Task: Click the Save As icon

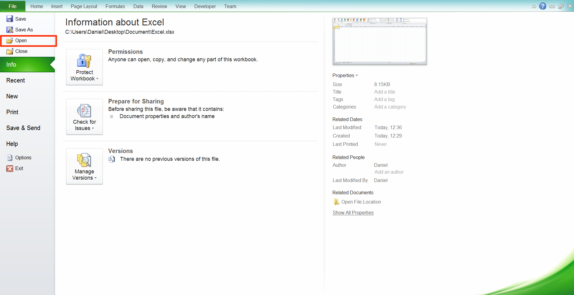Action: tap(10, 30)
